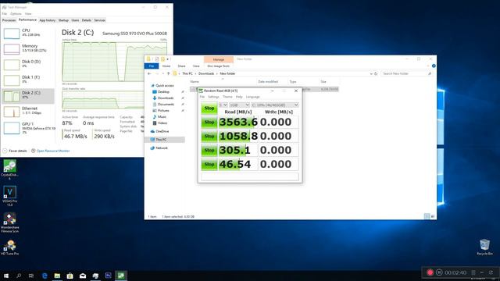500x281 pixels.
Task: Open Mail app from taskbar
Action: pos(83,276)
